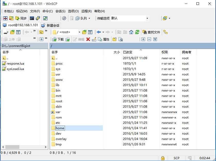The width and height of the screenshot is (216, 161).
Task: Switch to the root@192.168.1.101 session tab
Action: tap(20, 25)
